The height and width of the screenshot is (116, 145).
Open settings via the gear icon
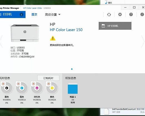pos(120,14)
